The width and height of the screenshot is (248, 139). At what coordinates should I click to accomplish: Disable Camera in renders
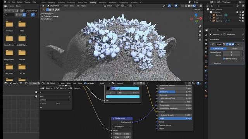tap(243, 15)
